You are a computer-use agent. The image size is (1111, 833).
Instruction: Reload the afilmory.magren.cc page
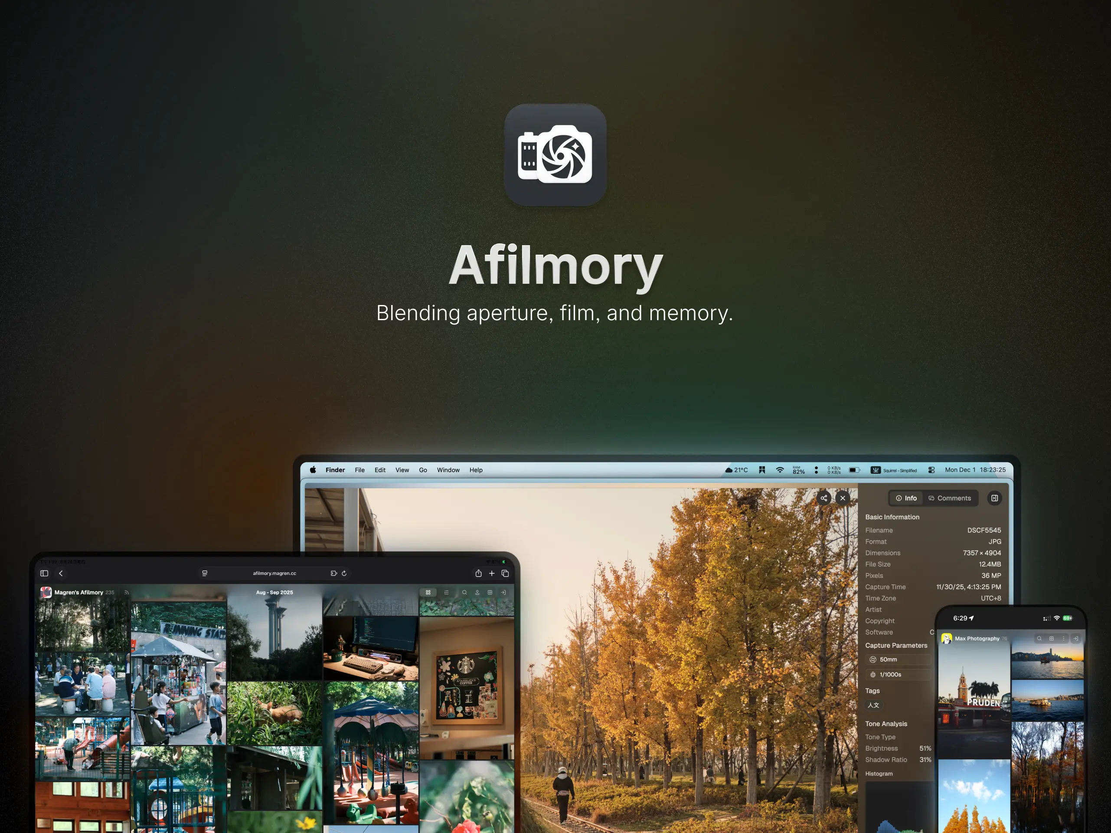[344, 573]
